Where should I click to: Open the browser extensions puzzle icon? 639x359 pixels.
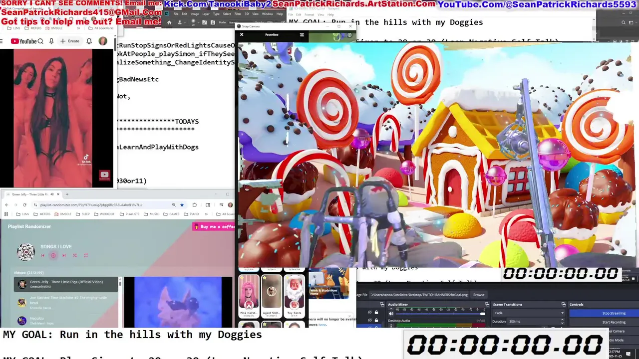click(194, 205)
